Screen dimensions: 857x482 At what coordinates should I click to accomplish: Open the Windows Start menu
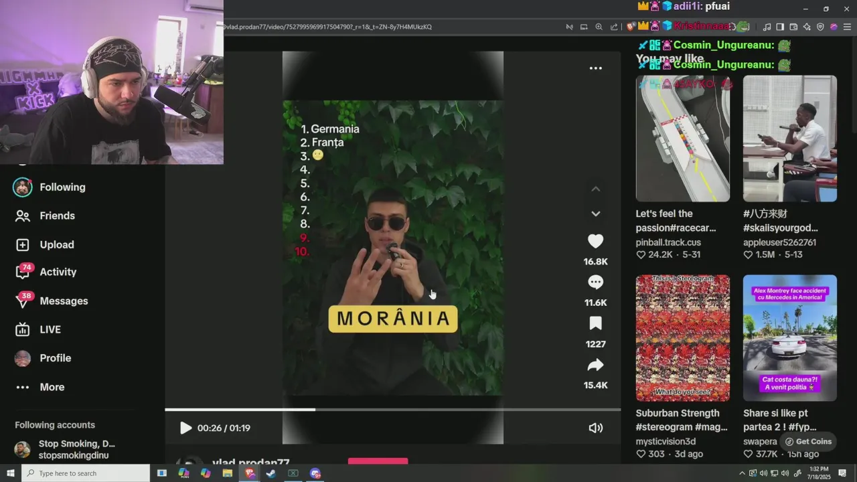click(11, 473)
